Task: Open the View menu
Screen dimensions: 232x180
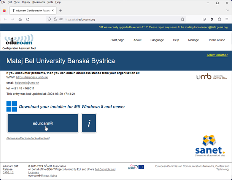Action: click(x=17, y=2)
